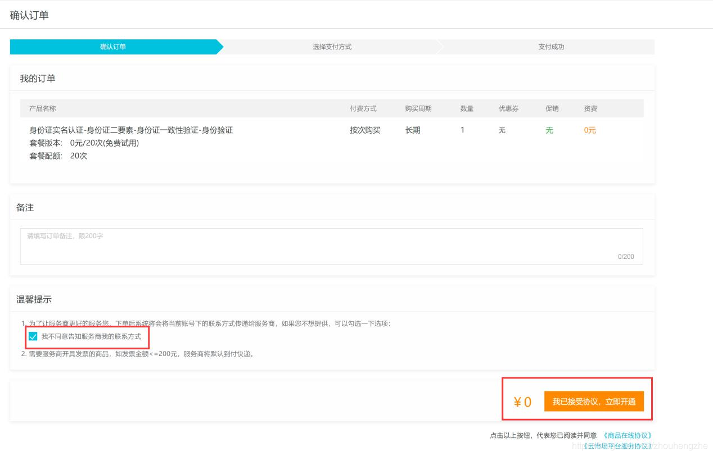Image resolution: width=713 pixels, height=456 pixels.
Task: Click the '温馨提示' section heading
Action: [x=34, y=299]
